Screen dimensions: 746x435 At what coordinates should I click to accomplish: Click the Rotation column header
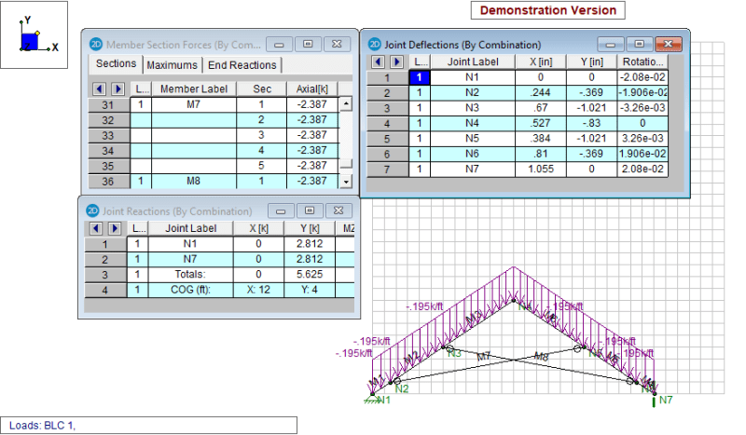point(642,61)
